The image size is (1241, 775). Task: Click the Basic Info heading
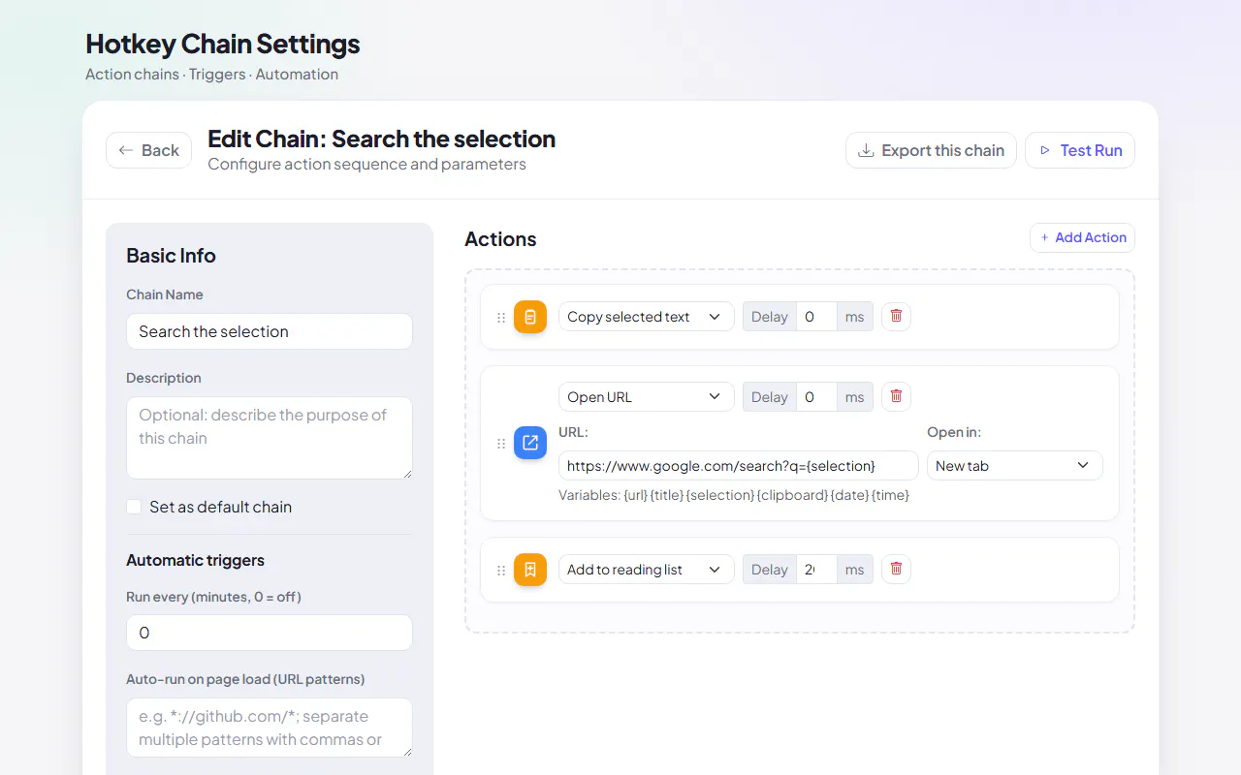171,256
